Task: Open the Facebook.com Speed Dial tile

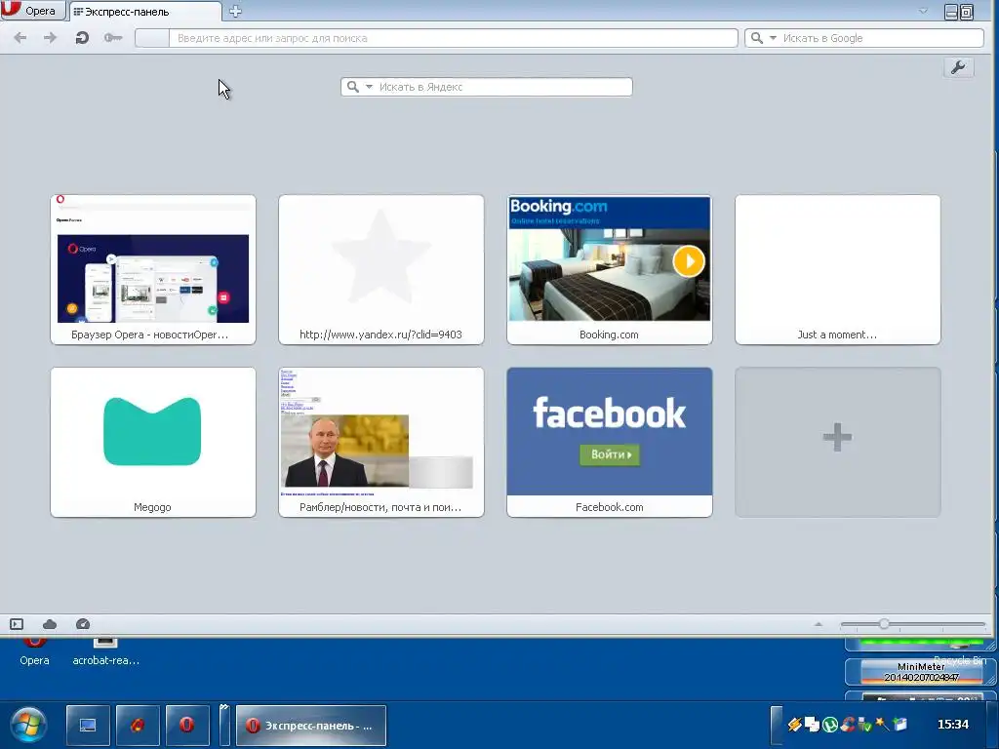Action: (609, 442)
